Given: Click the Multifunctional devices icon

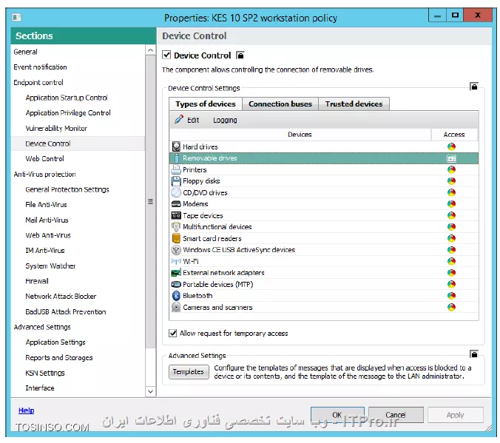Looking at the screenshot, I should tap(176, 227).
